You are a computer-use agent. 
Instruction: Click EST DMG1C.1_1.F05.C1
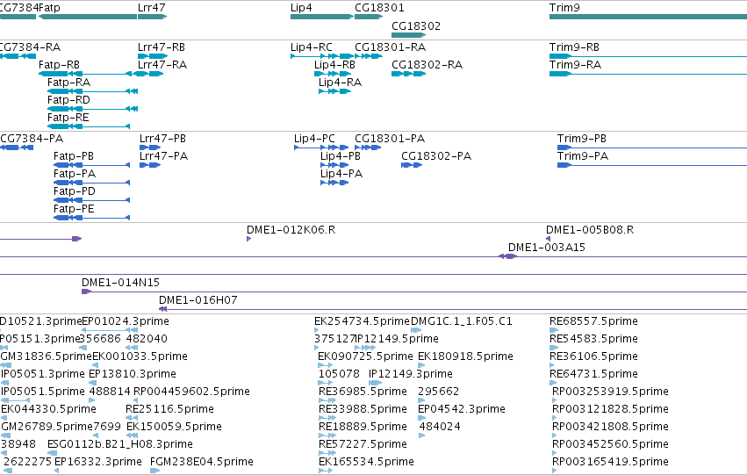462,321
